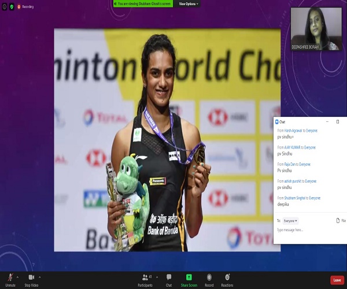The height and width of the screenshot is (289, 347).
Task: Minimize the Chat window
Action: coord(327,121)
